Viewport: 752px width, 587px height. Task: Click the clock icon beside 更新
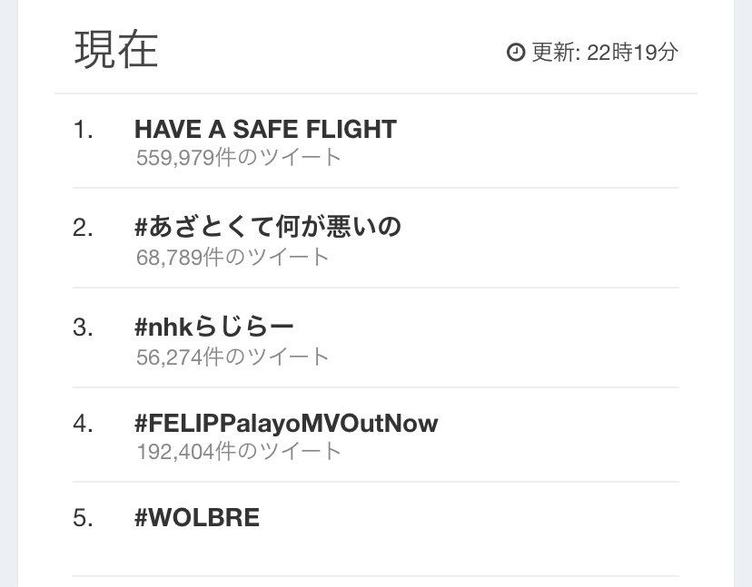click(x=516, y=52)
